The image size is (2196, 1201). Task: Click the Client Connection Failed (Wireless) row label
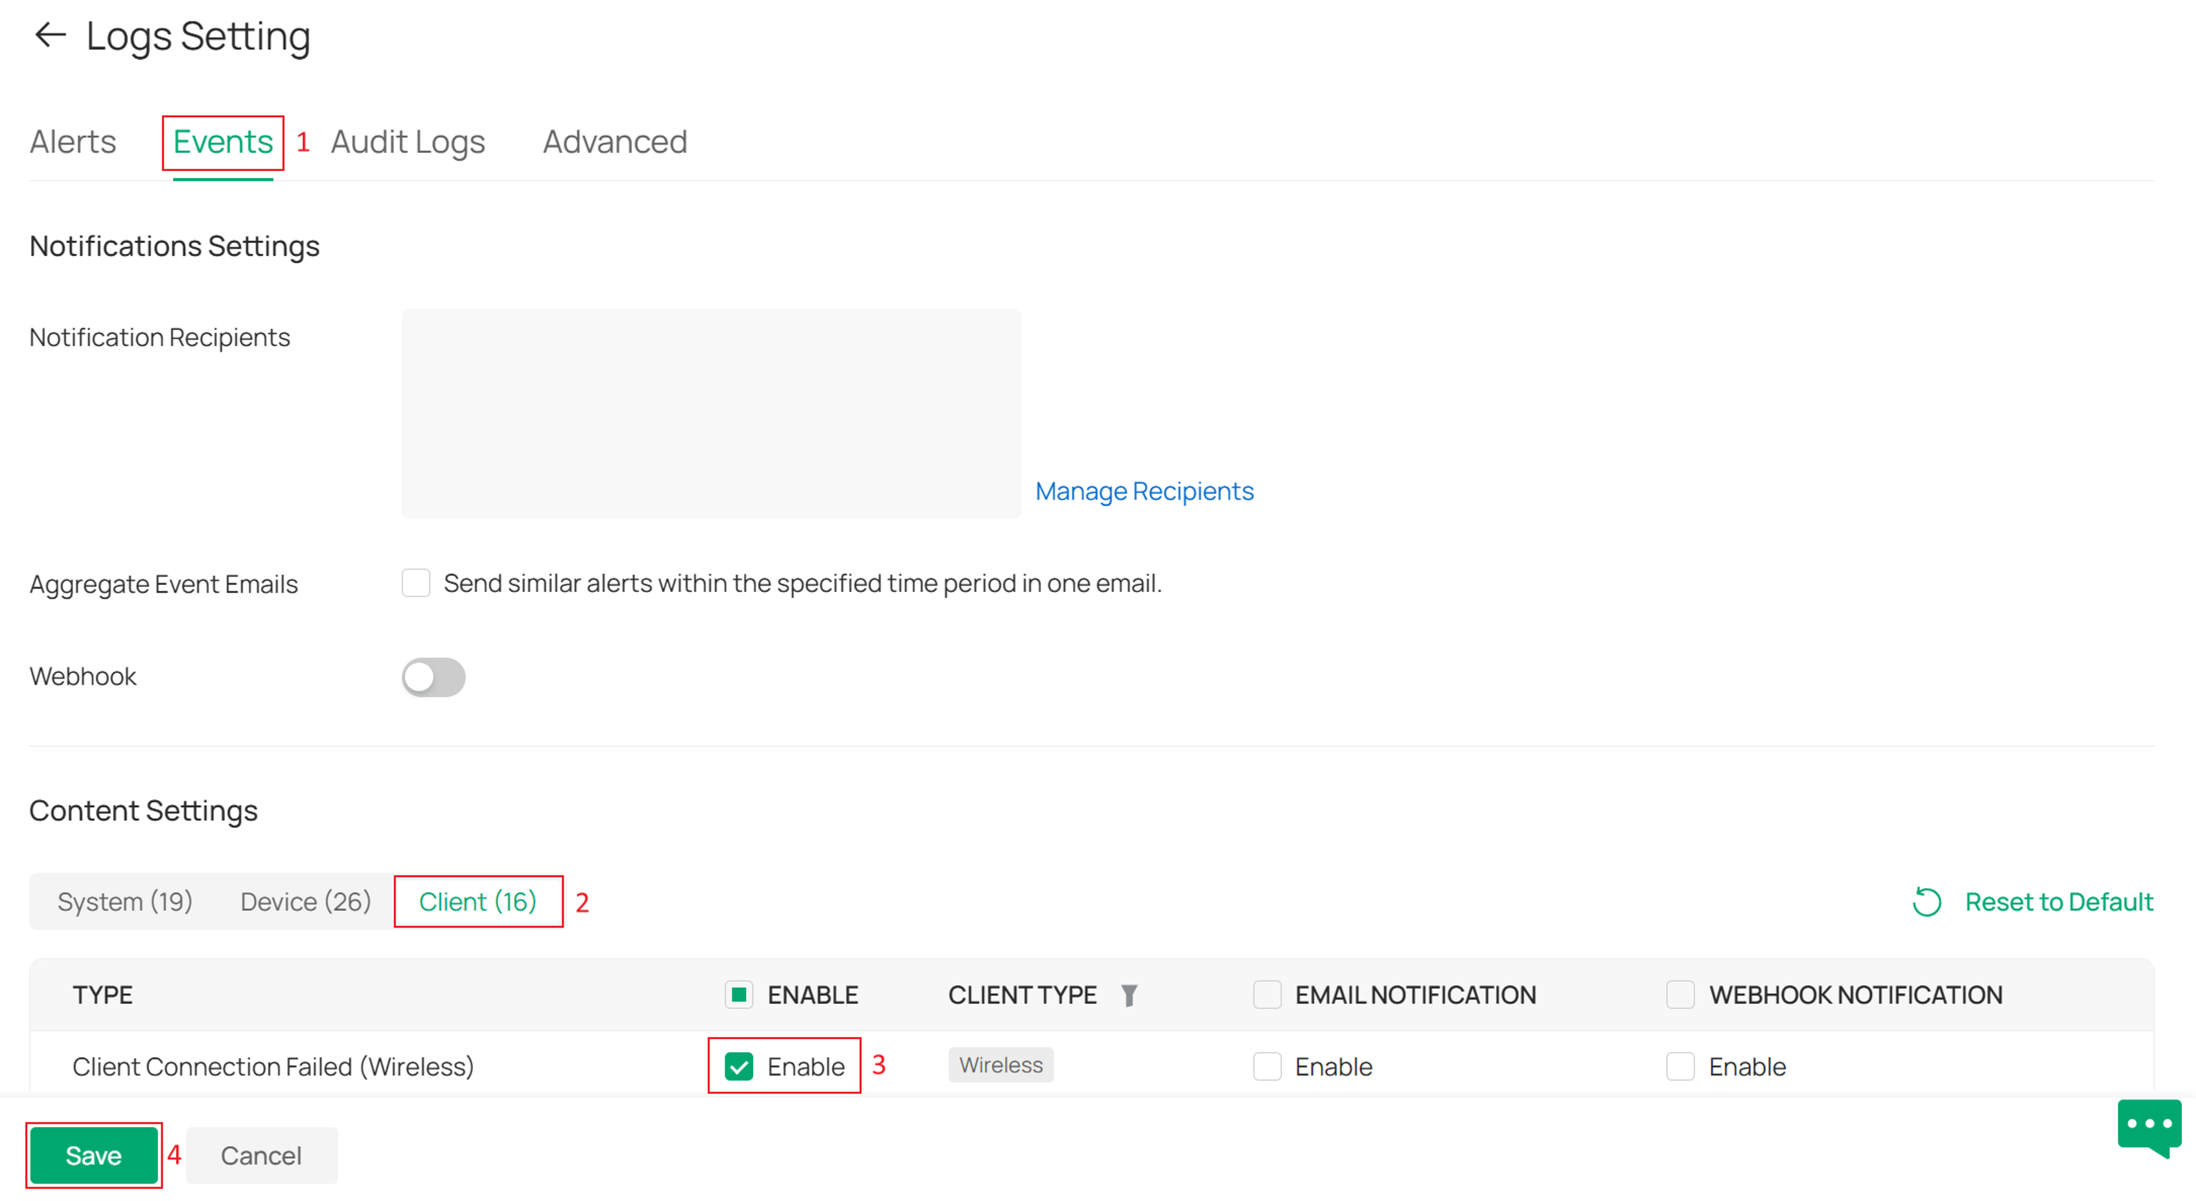click(273, 1067)
